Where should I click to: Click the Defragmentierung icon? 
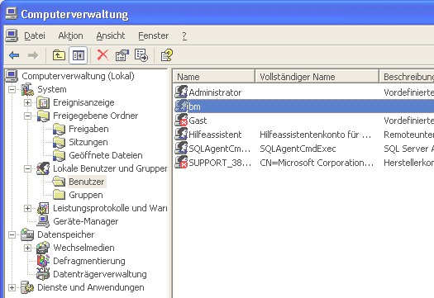click(x=43, y=261)
